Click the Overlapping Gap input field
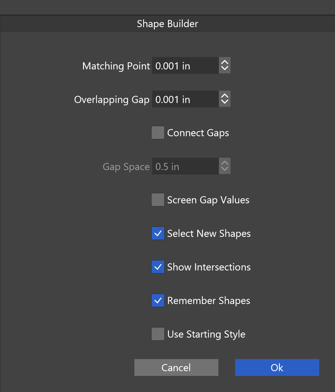Image resolution: width=335 pixels, height=392 pixels. (x=185, y=99)
